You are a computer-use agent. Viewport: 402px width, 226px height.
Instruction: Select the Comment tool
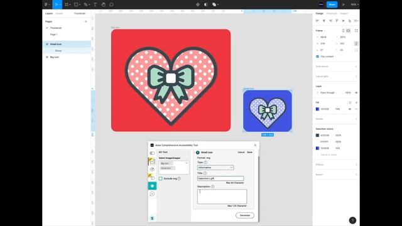coord(112,4)
